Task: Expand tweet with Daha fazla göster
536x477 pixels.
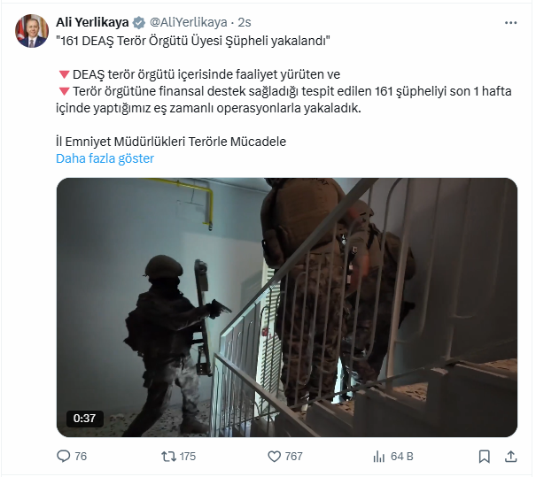Action: click(x=105, y=158)
